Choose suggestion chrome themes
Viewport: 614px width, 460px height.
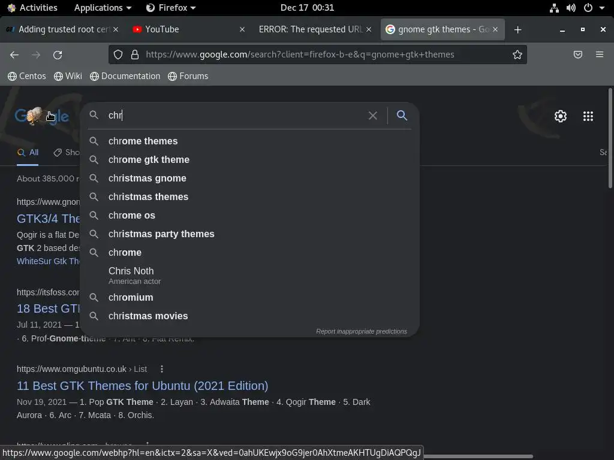249,141
